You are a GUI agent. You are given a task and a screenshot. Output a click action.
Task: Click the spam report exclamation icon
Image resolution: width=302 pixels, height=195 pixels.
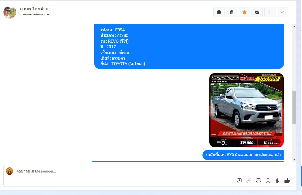click(219, 12)
